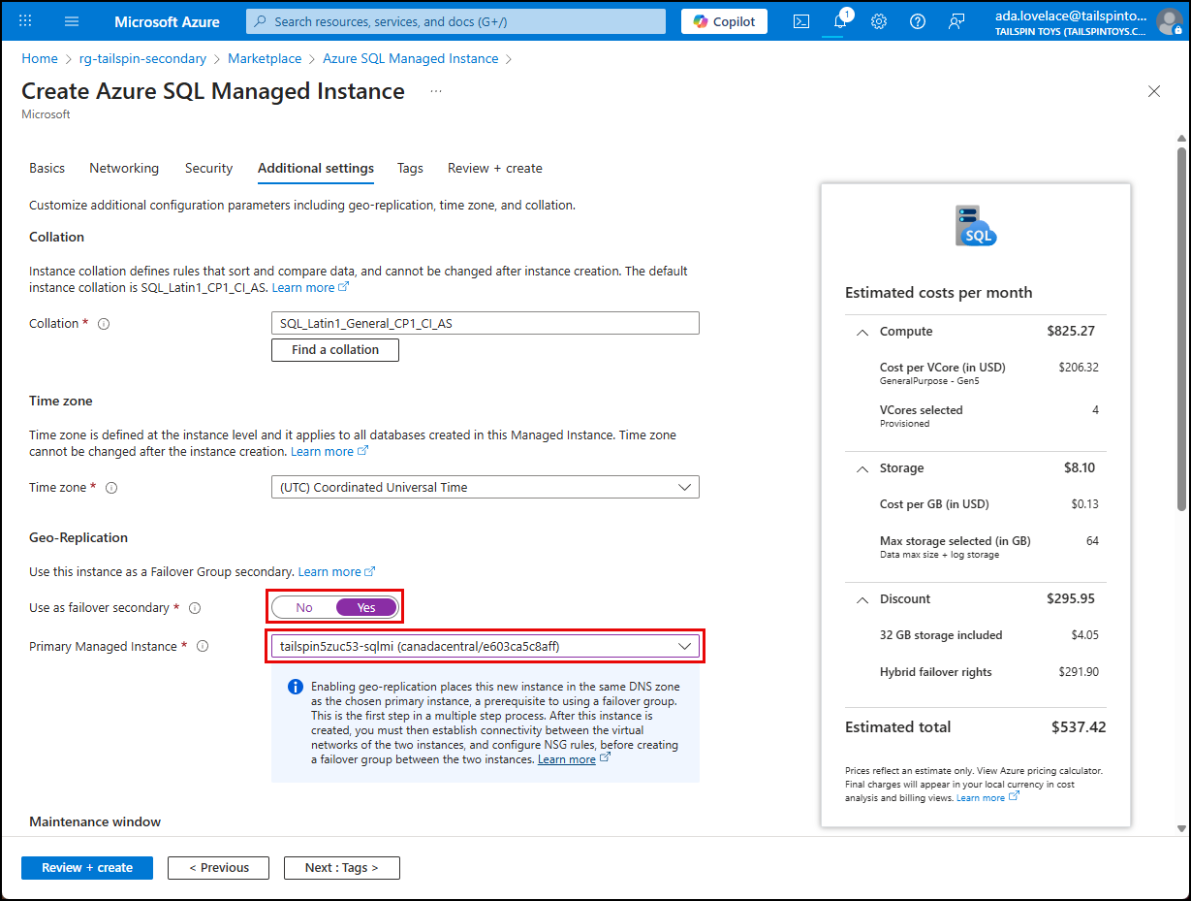
Task: Open the portal Settings gear
Action: [878, 20]
